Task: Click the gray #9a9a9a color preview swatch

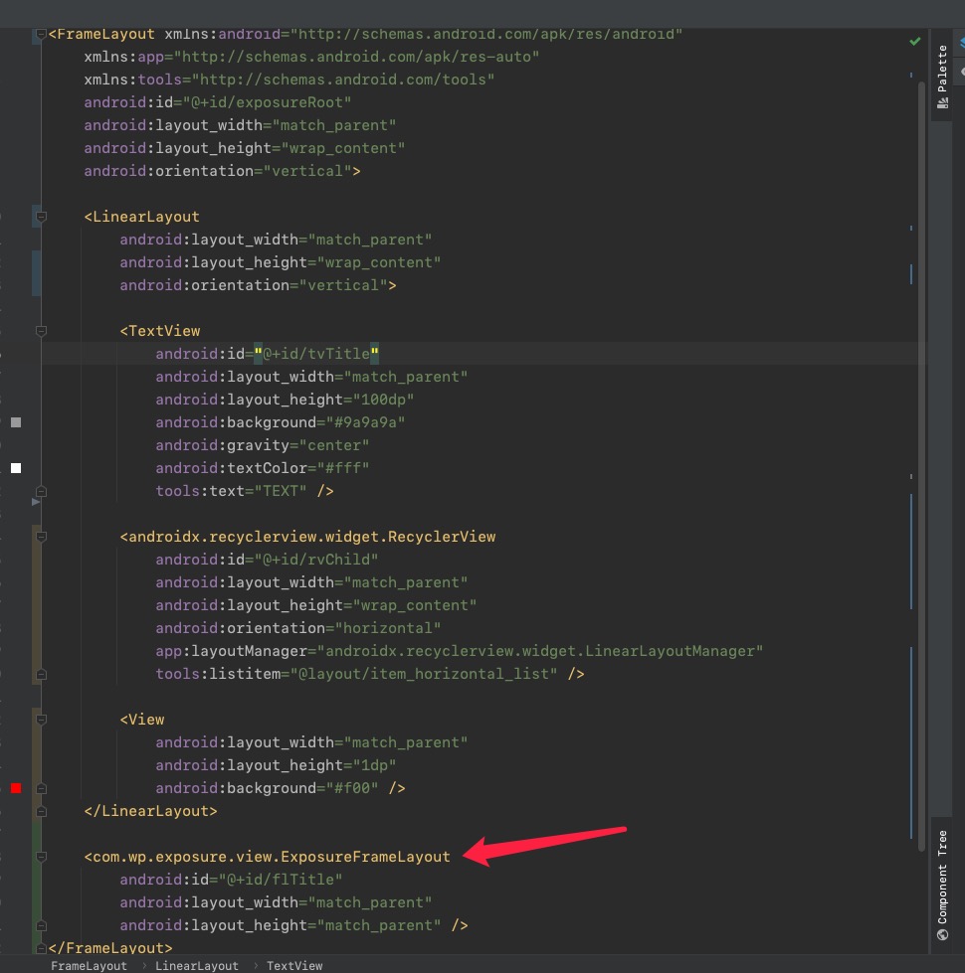Action: (16, 421)
